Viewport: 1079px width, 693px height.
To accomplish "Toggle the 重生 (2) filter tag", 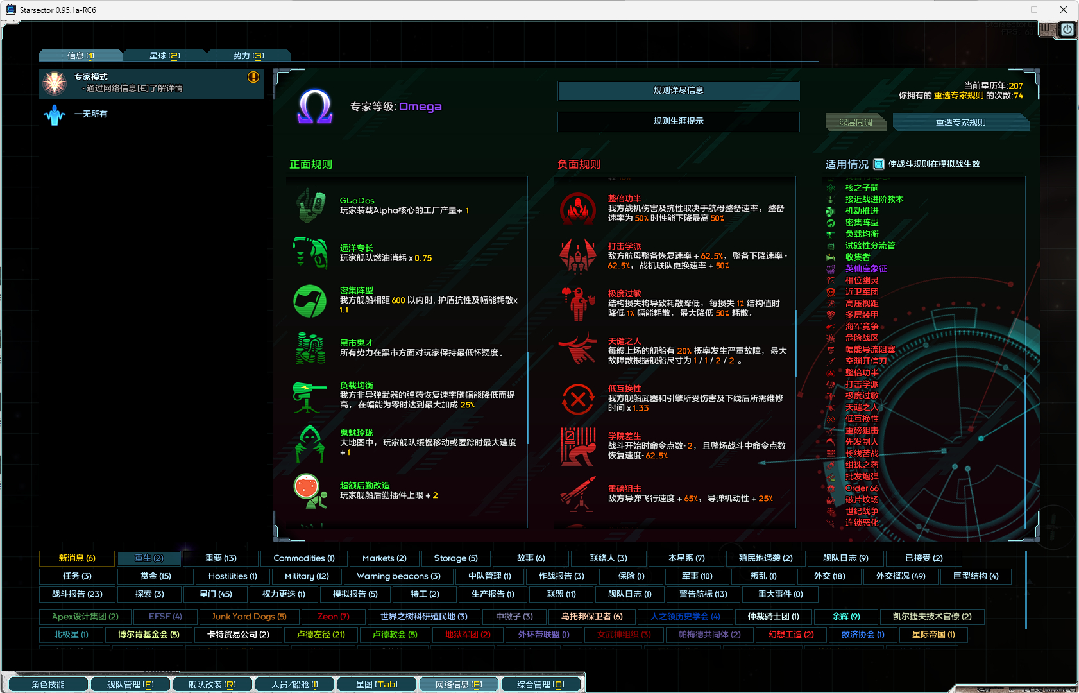I will coord(149,558).
